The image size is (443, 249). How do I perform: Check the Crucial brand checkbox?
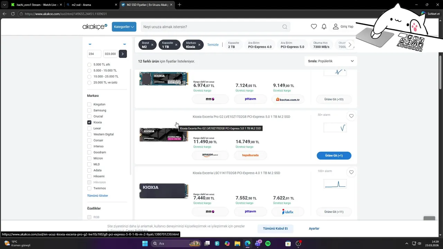coord(89,116)
